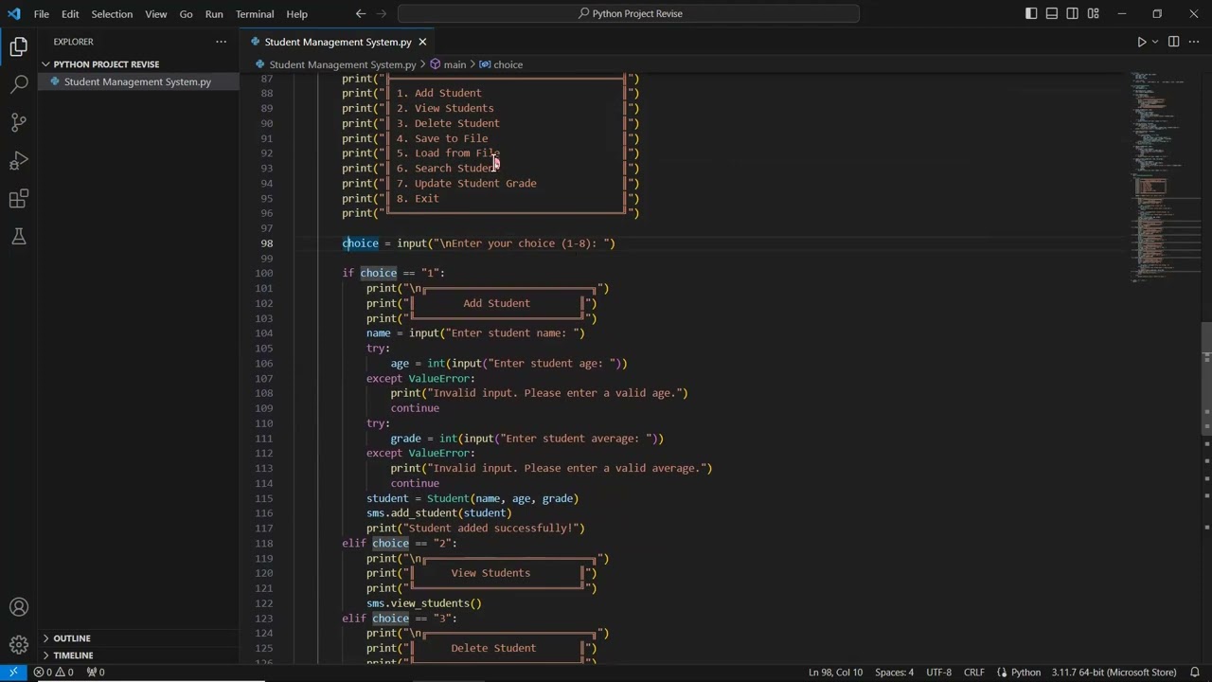Image resolution: width=1212 pixels, height=682 pixels.
Task: Open the Accounts menu icon
Action: [19, 607]
